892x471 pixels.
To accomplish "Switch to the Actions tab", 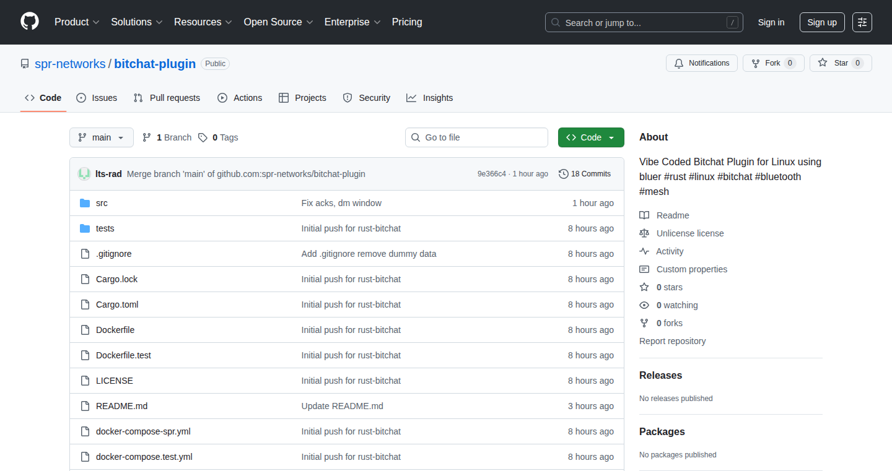I will [x=240, y=98].
